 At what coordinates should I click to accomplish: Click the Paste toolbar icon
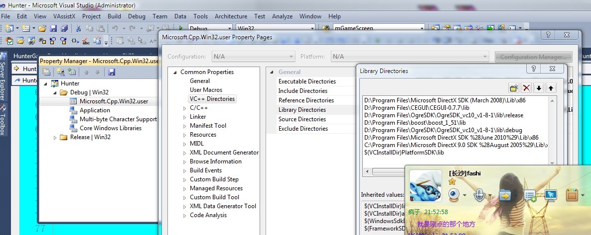(100, 28)
